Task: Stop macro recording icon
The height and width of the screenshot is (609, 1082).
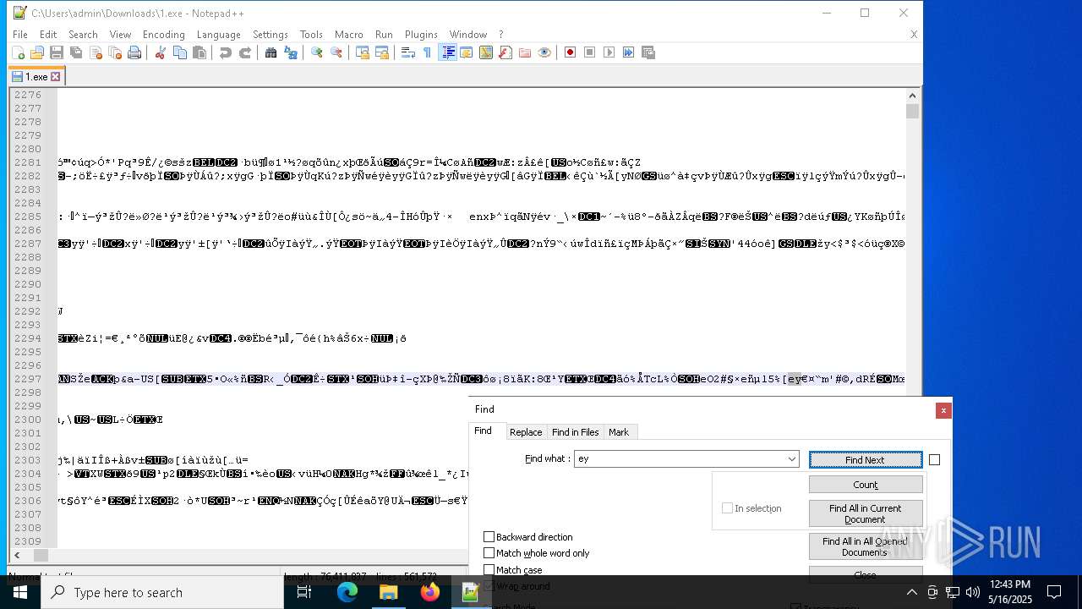Action: point(590,52)
